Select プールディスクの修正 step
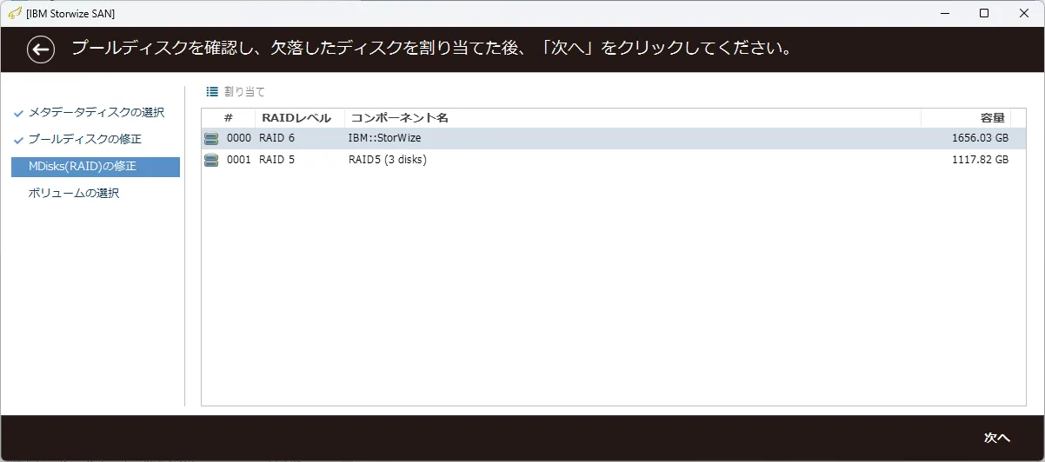The width and height of the screenshot is (1045, 462). [85, 139]
